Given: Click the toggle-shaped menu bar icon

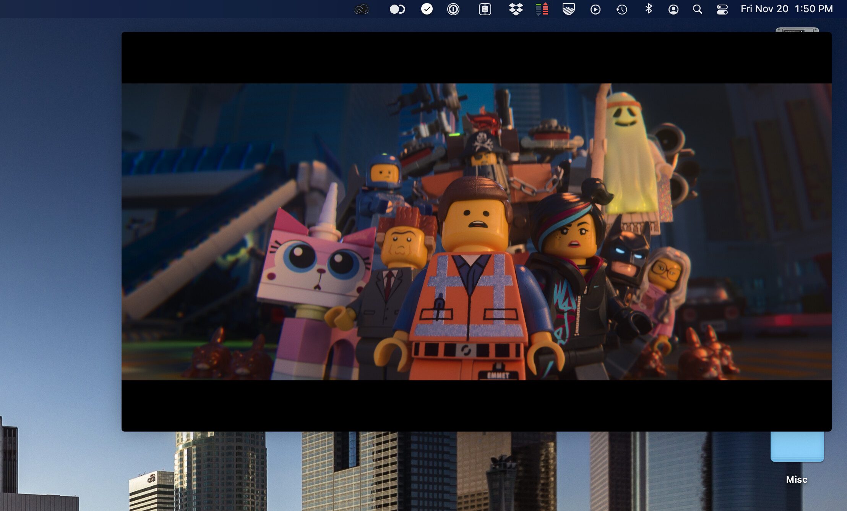Looking at the screenshot, I should click(397, 9).
